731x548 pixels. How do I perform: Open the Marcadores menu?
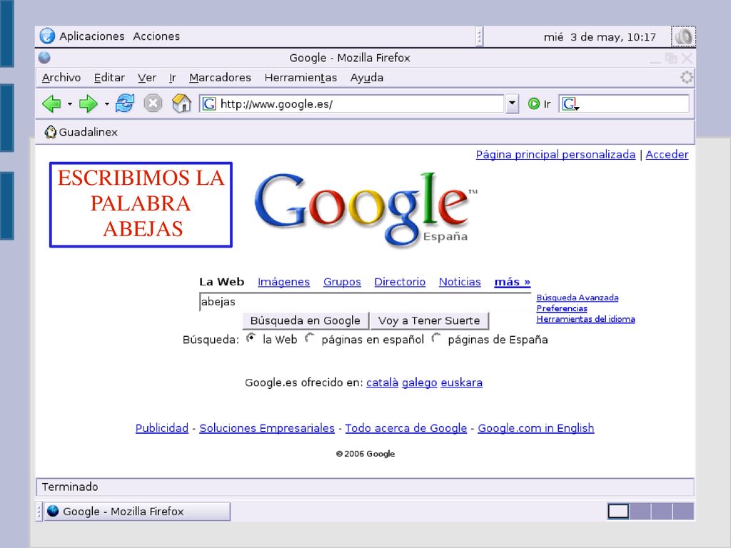click(220, 78)
